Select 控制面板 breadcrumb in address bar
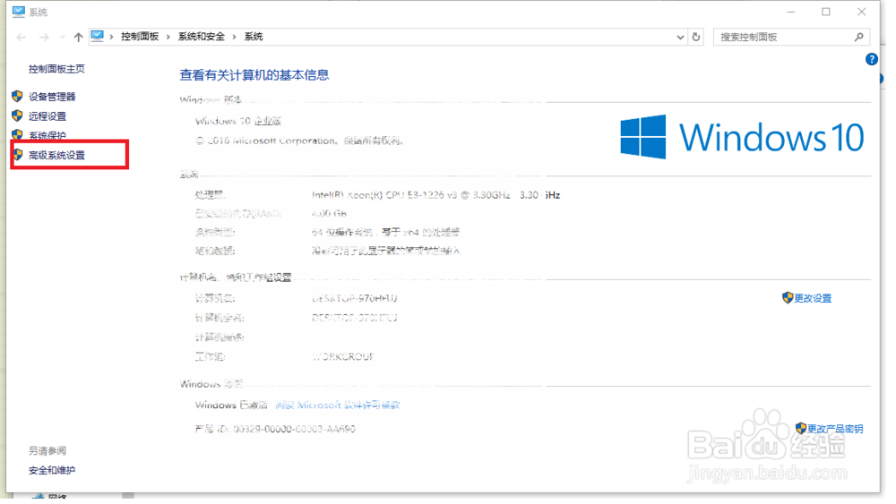 tap(142, 37)
